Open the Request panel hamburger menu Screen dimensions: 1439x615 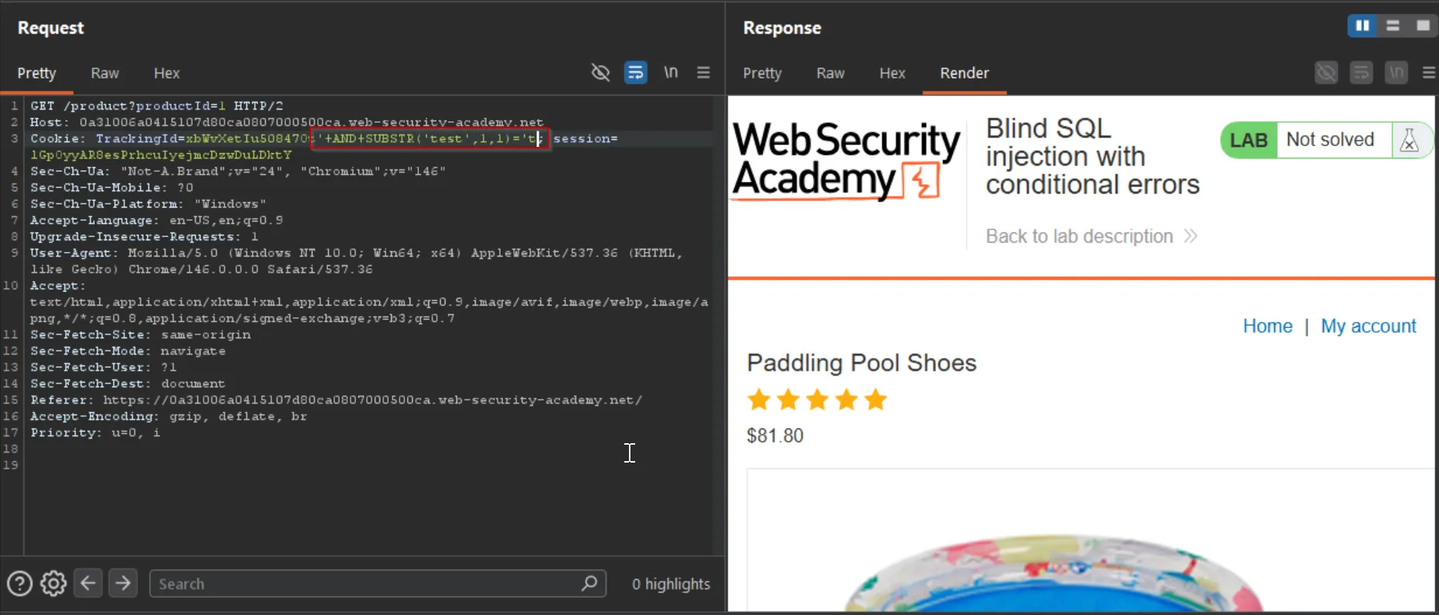(x=704, y=72)
